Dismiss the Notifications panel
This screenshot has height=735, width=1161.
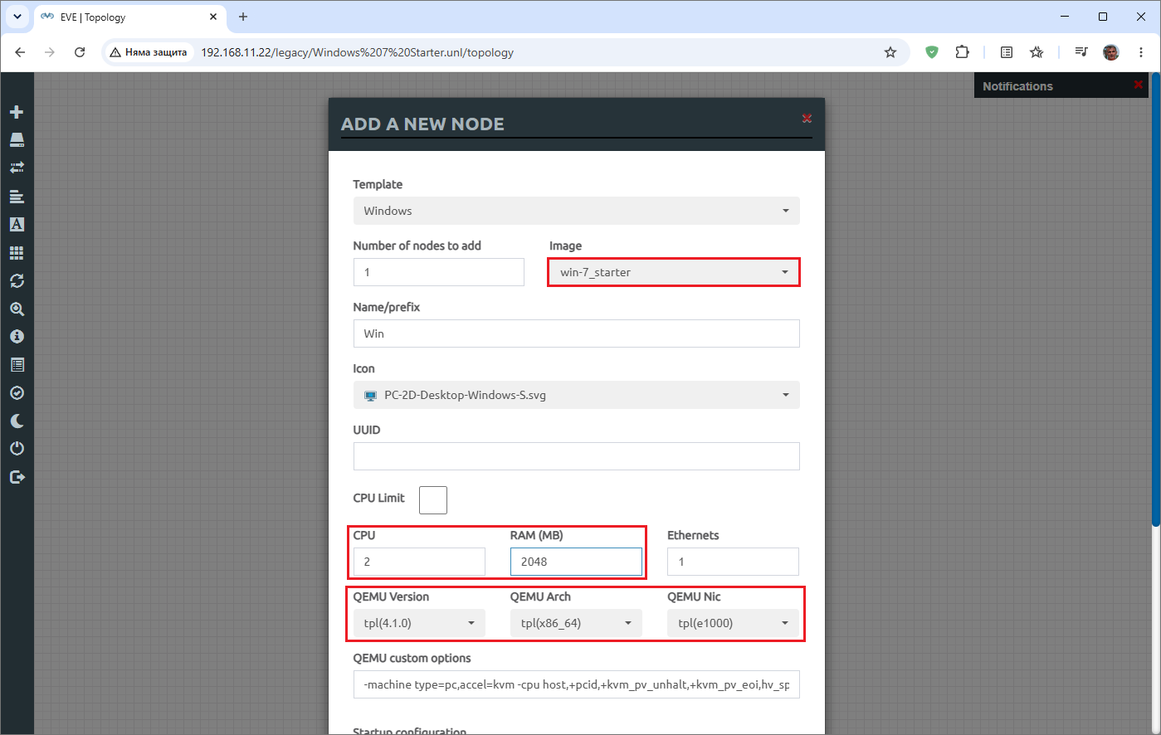click(x=1138, y=85)
